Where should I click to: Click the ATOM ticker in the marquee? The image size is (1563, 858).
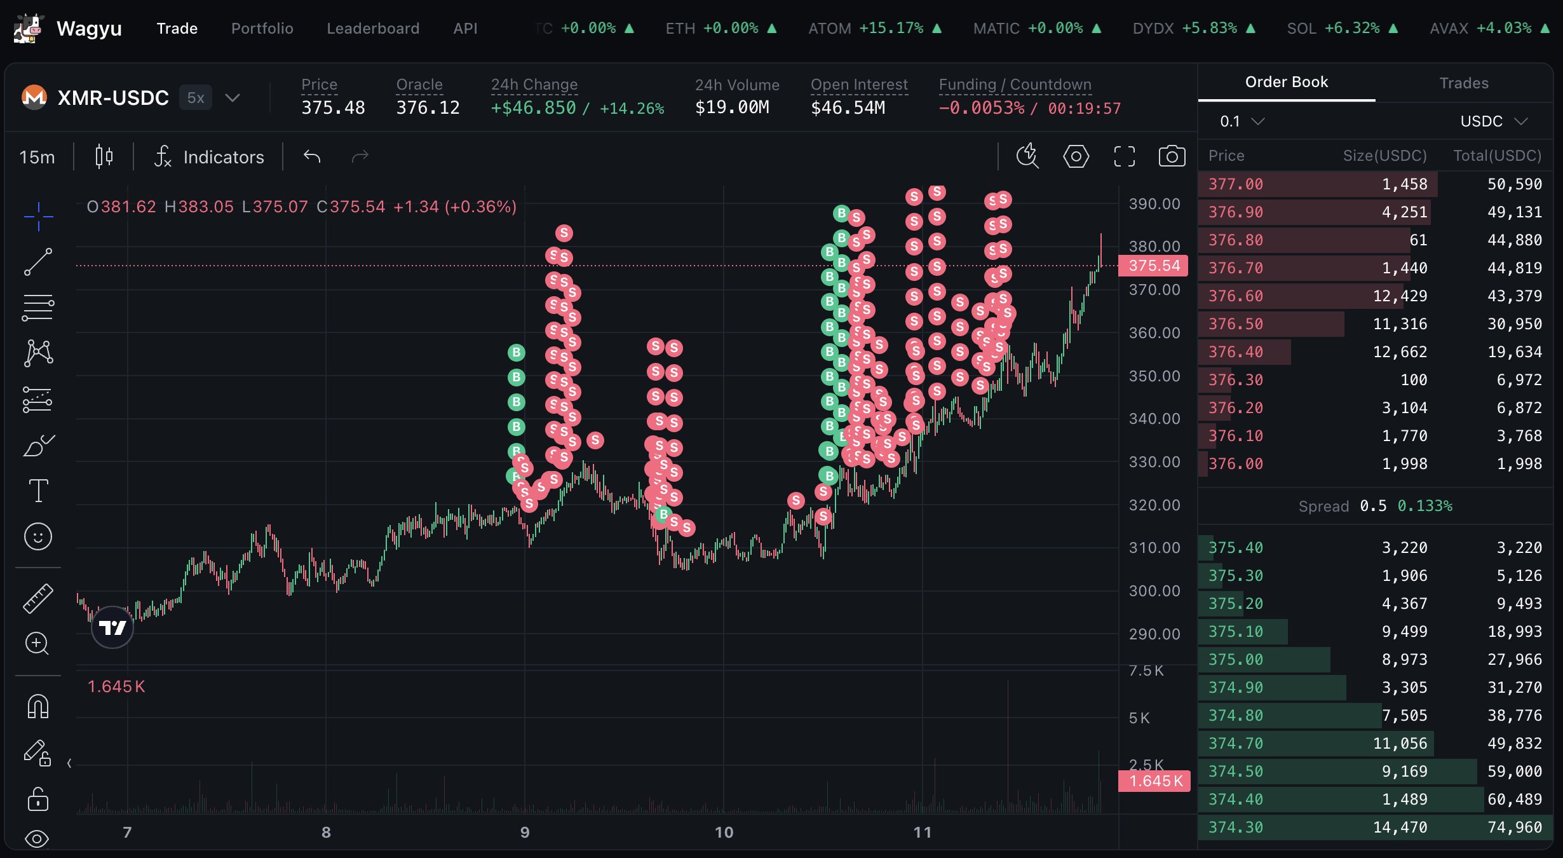tap(875, 29)
